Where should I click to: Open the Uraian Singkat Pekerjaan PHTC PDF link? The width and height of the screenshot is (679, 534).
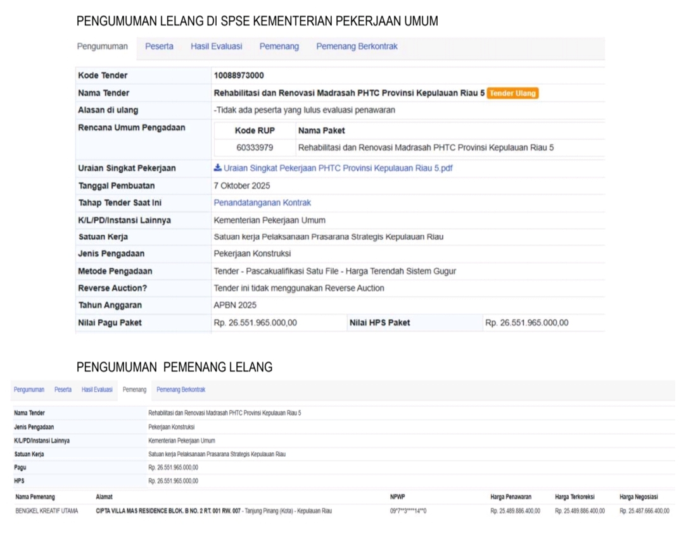point(338,168)
